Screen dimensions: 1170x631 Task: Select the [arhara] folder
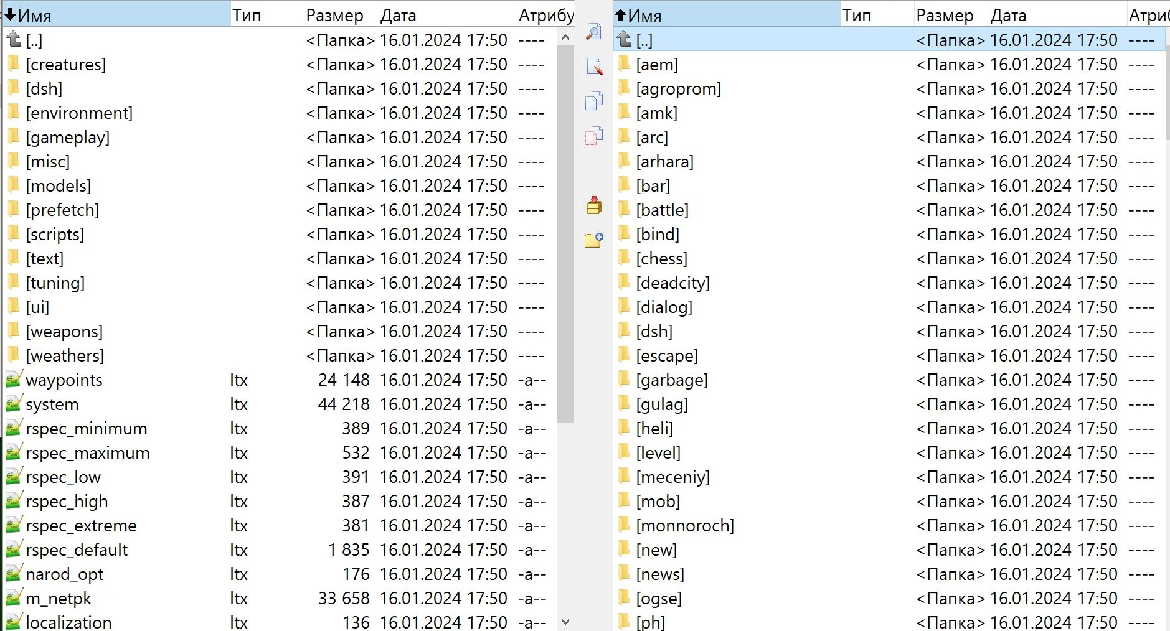666,161
